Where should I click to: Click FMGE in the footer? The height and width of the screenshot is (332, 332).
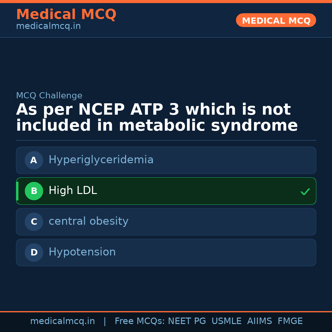[290, 321]
